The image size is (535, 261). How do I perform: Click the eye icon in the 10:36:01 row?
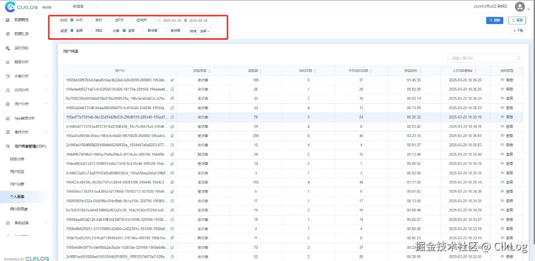pos(502,136)
